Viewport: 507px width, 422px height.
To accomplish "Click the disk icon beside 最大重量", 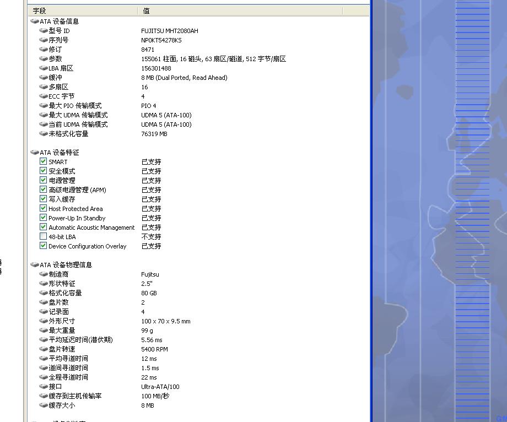I will point(44,331).
